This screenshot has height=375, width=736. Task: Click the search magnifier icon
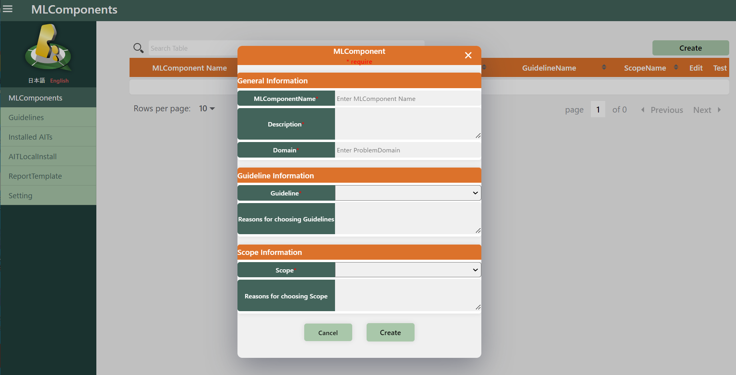138,48
